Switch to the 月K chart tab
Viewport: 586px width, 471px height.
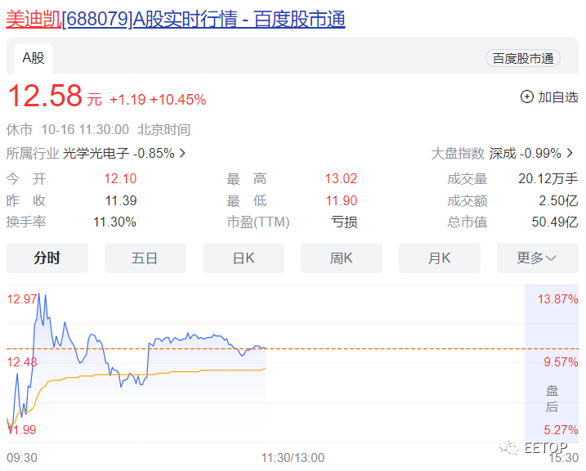440,258
